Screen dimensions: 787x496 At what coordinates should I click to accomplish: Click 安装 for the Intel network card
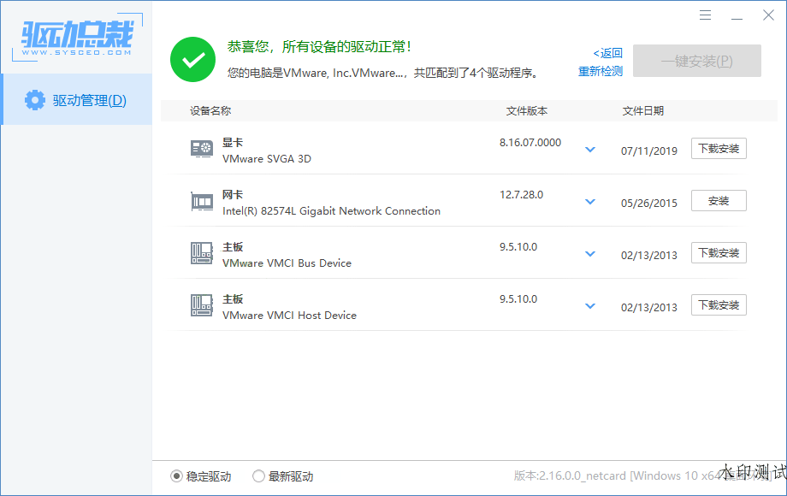[719, 201]
